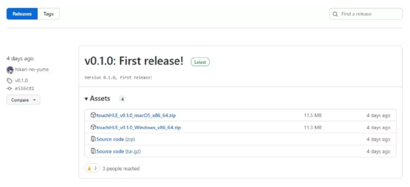The image size is (410, 187).
Task: Click package icon for Windows zip
Action: [x=93, y=127]
